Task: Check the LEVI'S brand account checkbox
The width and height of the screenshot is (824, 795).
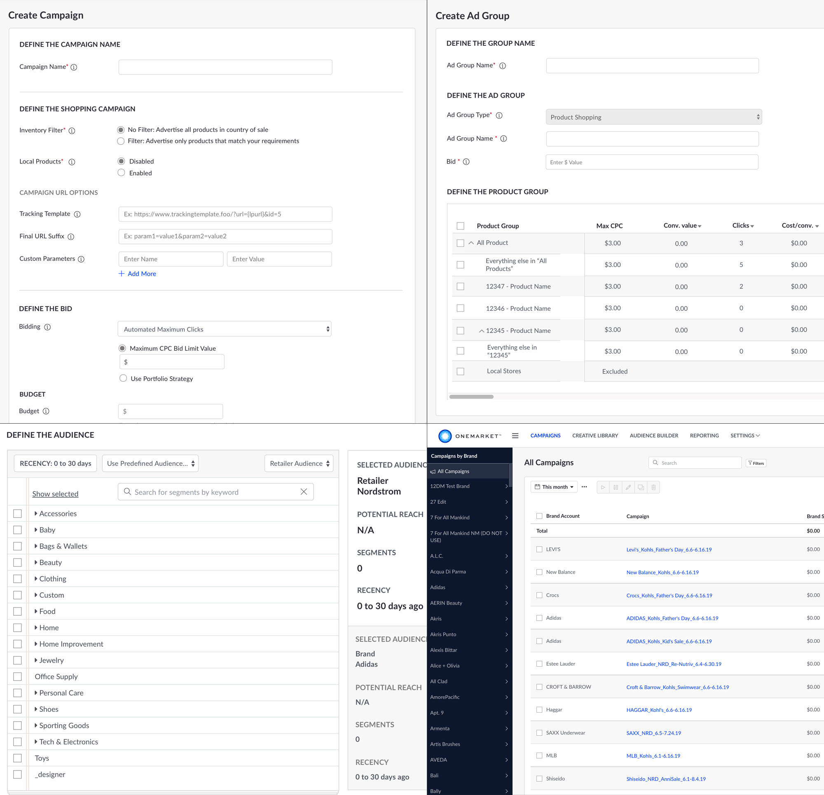Action: pos(539,549)
